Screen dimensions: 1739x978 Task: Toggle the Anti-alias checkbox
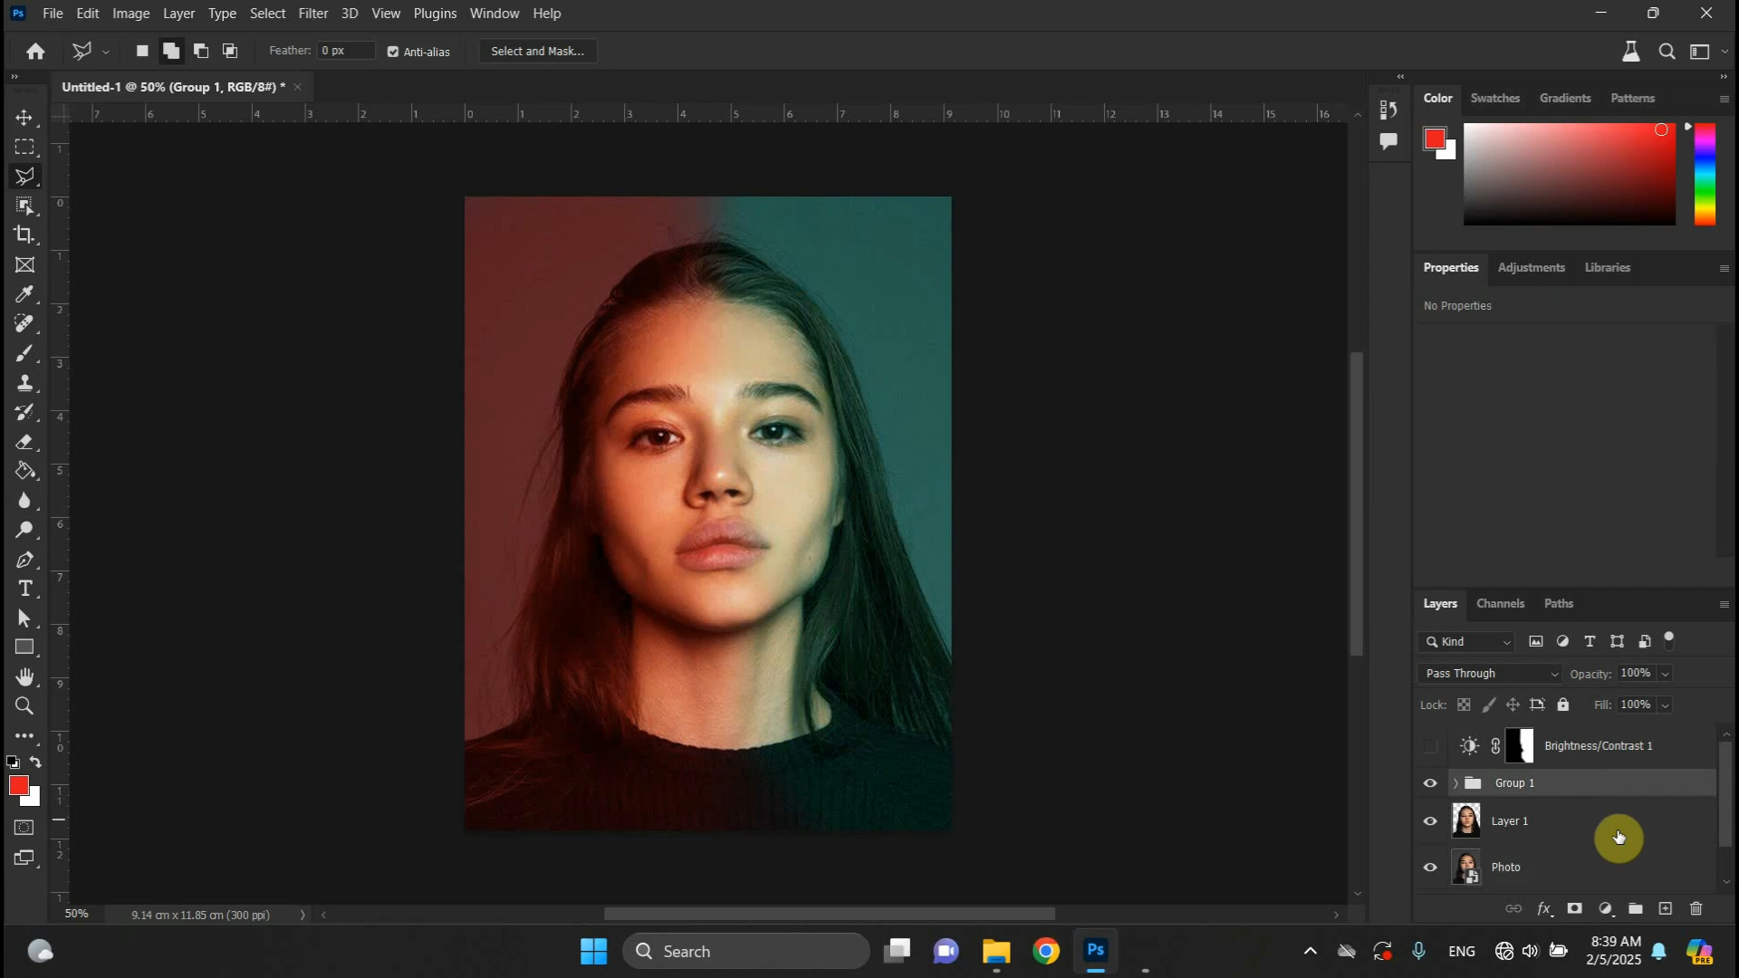point(393,52)
